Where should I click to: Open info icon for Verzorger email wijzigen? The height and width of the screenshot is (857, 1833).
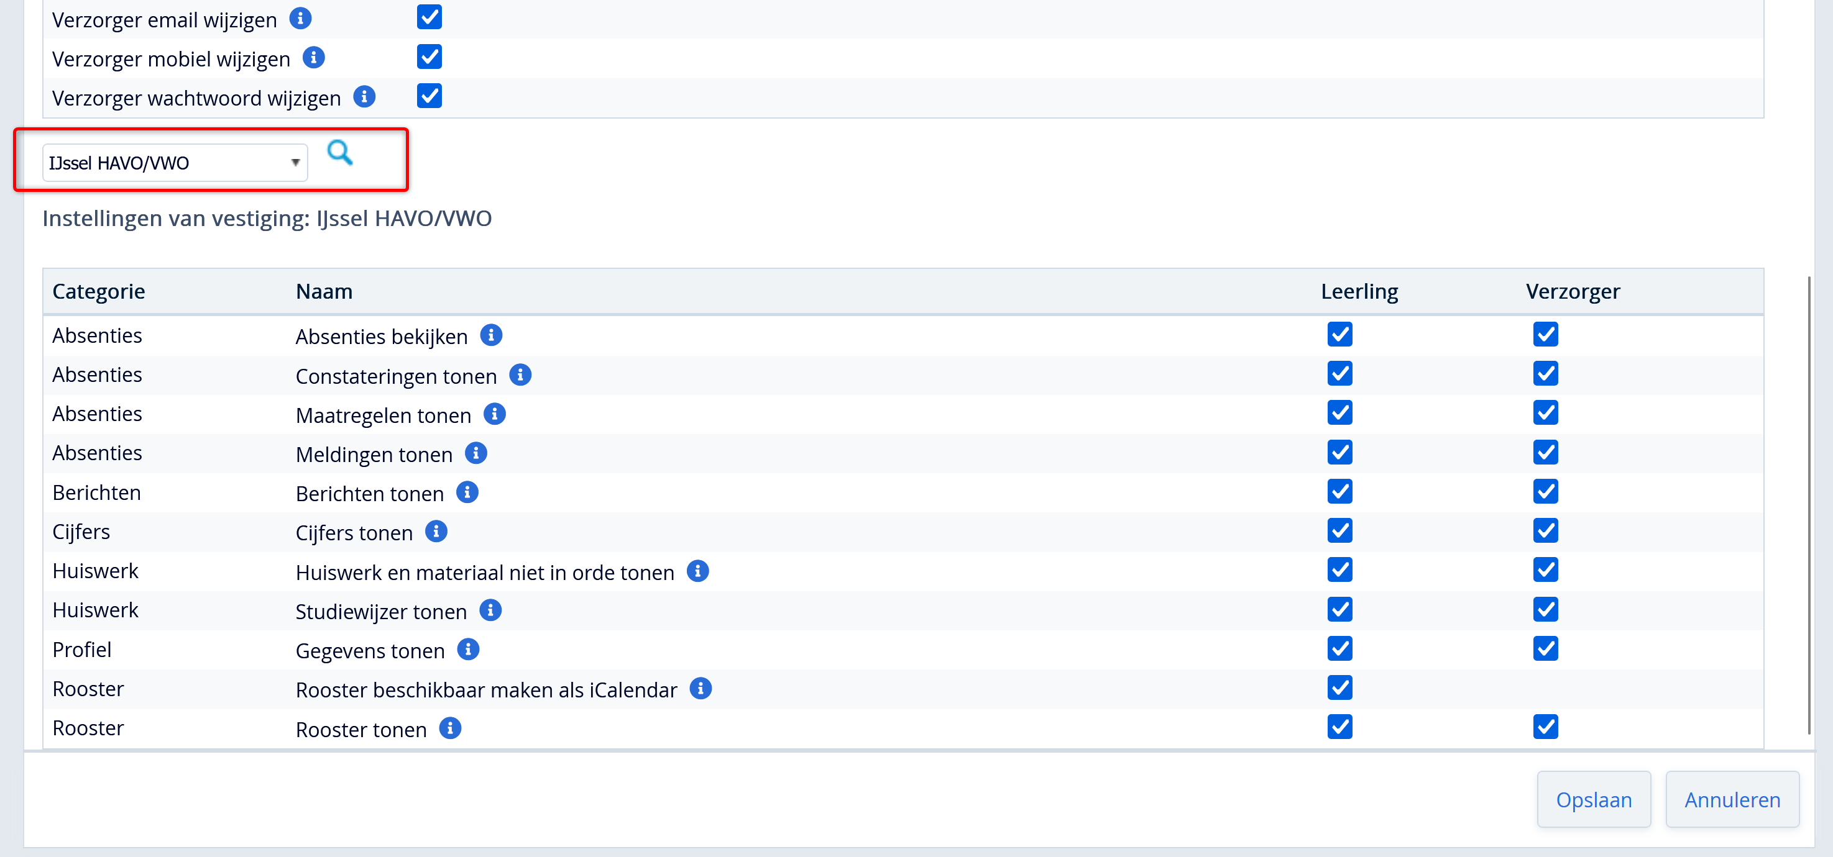coord(300,19)
